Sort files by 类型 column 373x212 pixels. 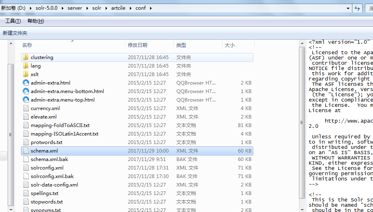[x=181, y=45]
